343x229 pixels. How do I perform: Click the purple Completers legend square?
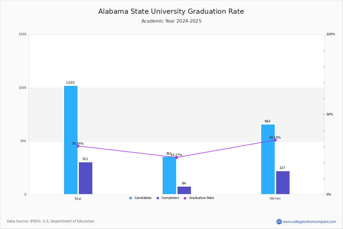coord(158,198)
